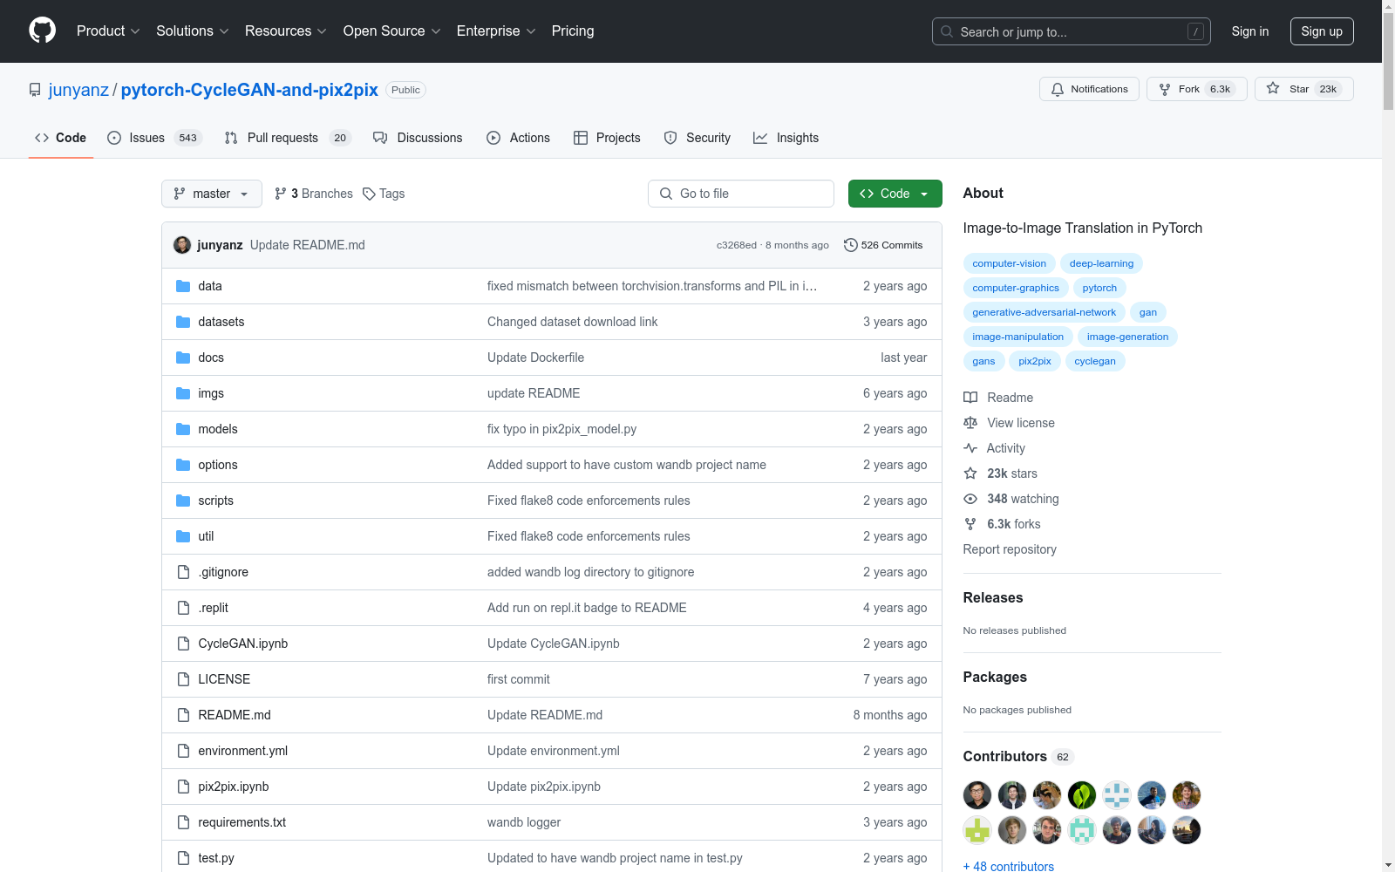
Task: Click the README.md file icon
Action: click(x=183, y=715)
